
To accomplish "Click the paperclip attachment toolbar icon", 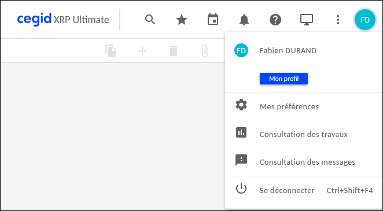I will 205,51.
